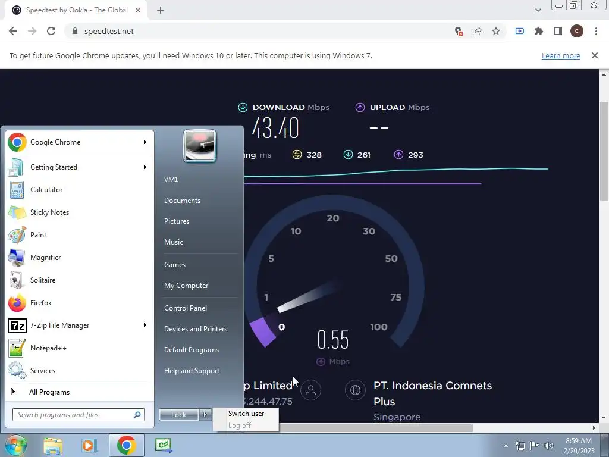Screen dimensions: 609x457
Task: Click Chrome reload page button
Action: pyautogui.click(x=51, y=31)
